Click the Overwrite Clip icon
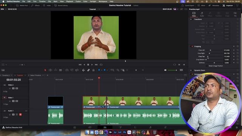The image size is (242, 136). [x=72, y=70]
